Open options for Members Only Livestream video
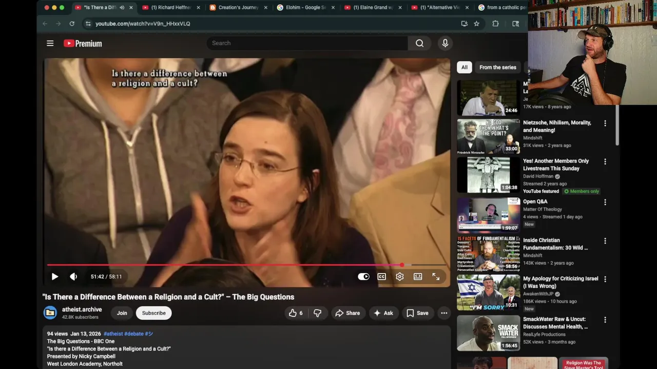657x369 pixels. click(x=605, y=162)
